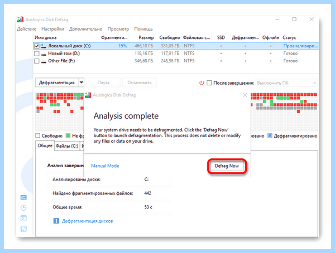
Task: Maximize the Auslogics Disk Defrag window
Action: click(294, 20)
